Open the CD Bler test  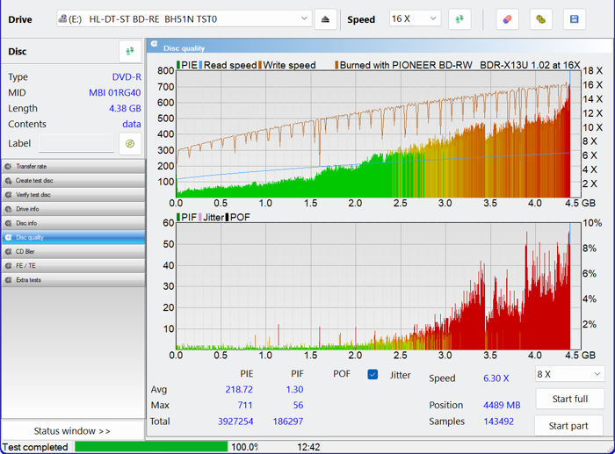[x=72, y=251]
